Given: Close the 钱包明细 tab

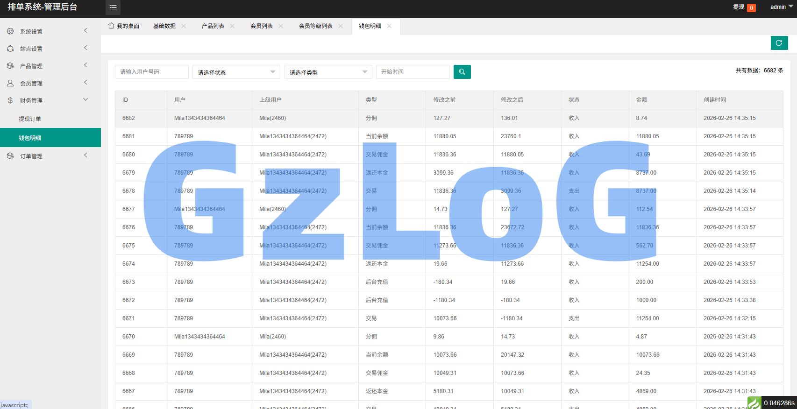Looking at the screenshot, I should pyautogui.click(x=389, y=26).
